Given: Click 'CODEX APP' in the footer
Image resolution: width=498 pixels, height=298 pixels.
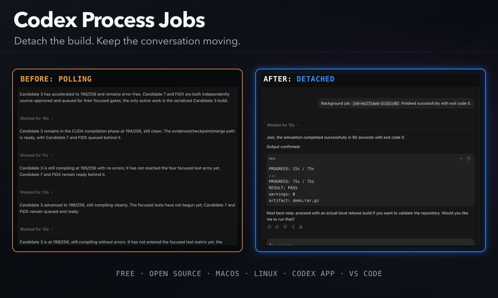Looking at the screenshot, I should 313,274.
